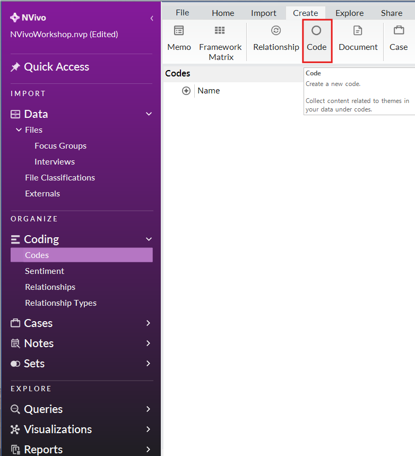Click the Queries magnifier icon

(x=15, y=409)
